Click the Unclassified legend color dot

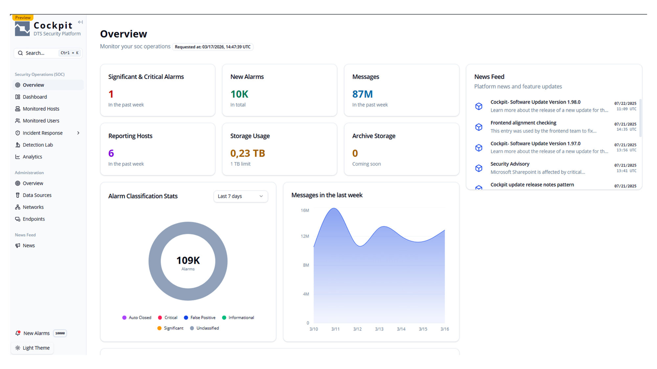192,328
